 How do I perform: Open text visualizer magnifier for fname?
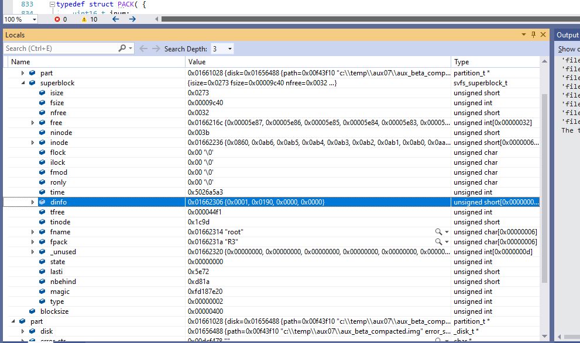point(439,232)
